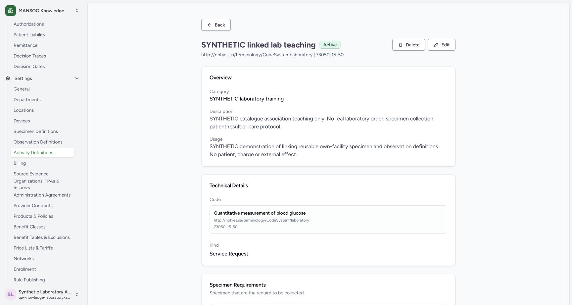The image size is (572, 305).
Task: Click the code system URL under the title
Action: [257, 55]
